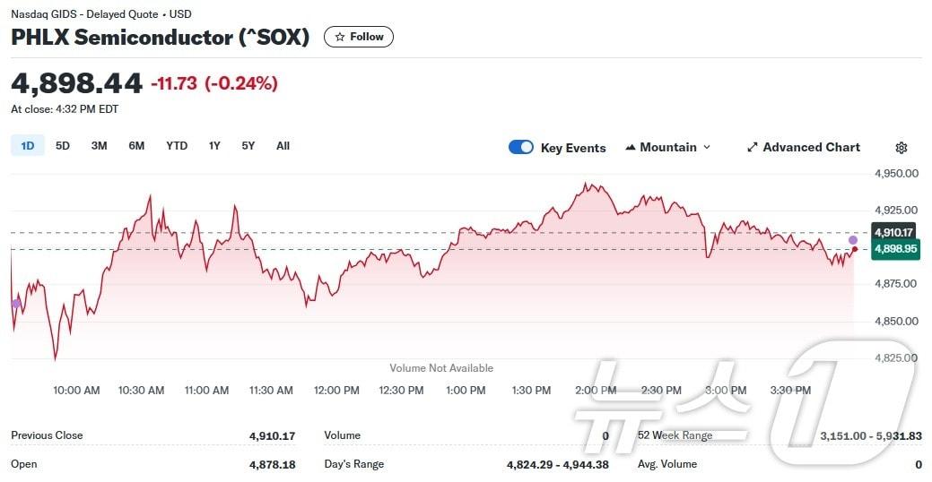Click purple key event dot at chart start
This screenshot has width=932, height=482.
[15, 304]
